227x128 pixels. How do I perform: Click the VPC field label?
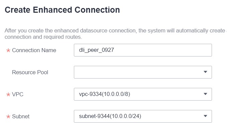18,94
